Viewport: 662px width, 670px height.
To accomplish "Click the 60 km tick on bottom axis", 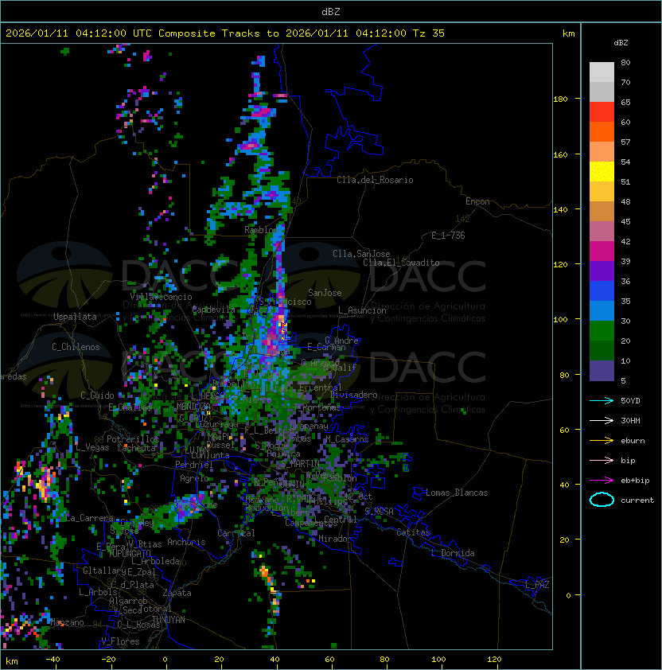I will [x=330, y=660].
